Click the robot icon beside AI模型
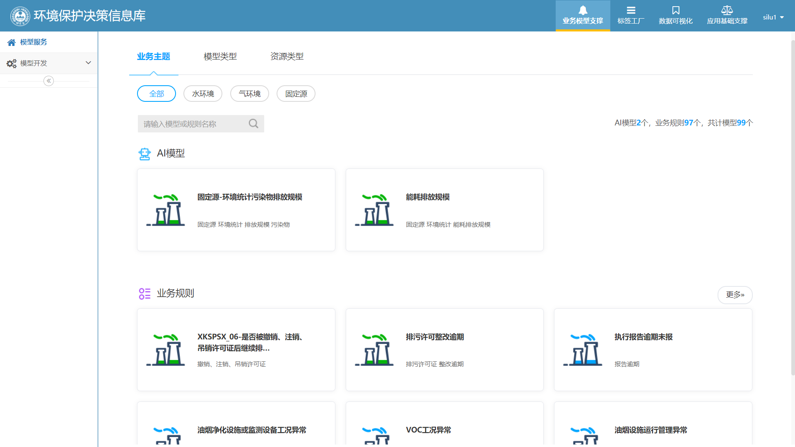Viewport: 795px width, 447px height. (x=145, y=154)
